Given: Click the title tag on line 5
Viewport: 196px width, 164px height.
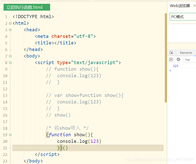Looking at the screenshot, I should click(x=55, y=43).
